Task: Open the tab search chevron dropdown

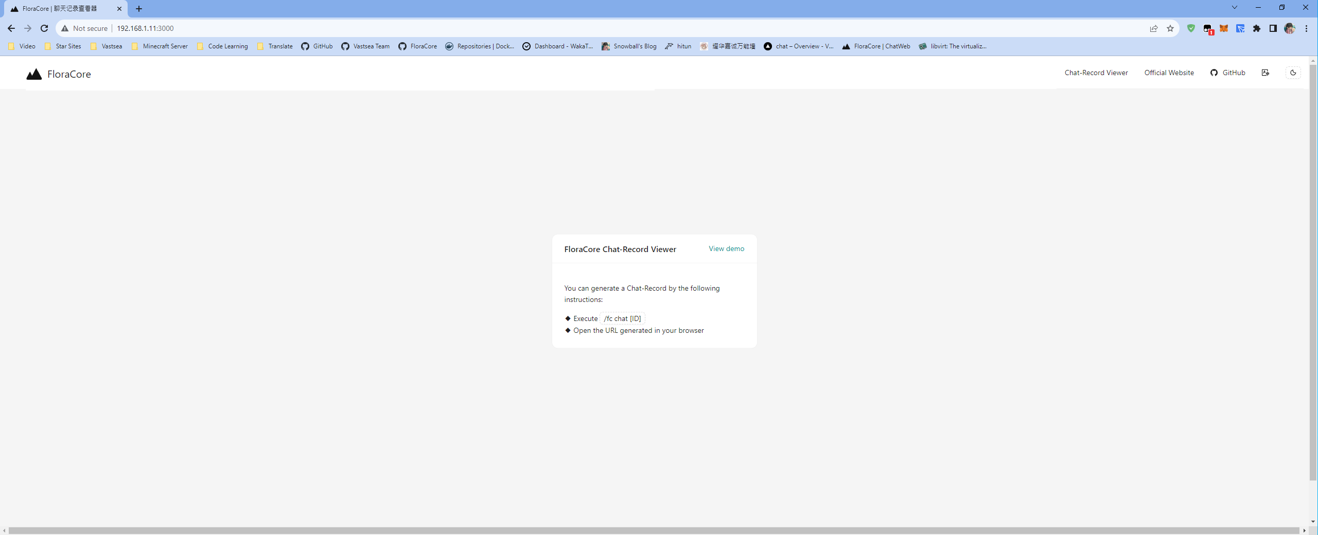Action: 1234,7
